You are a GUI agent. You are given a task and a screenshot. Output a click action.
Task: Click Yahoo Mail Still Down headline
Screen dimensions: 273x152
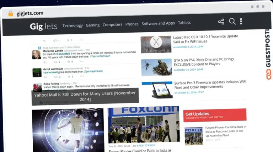point(85,96)
